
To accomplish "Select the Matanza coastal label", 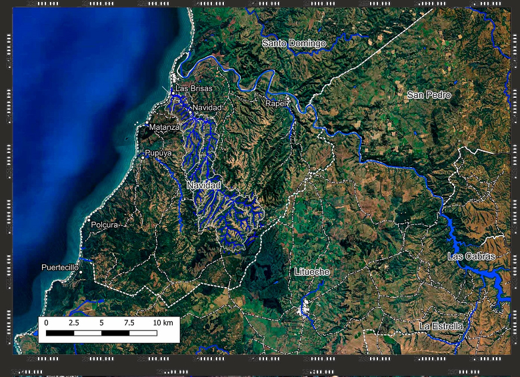I will 164,127.
